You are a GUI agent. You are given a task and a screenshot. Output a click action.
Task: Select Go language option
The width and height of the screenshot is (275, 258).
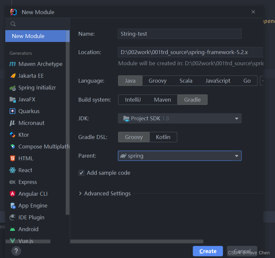point(247,81)
